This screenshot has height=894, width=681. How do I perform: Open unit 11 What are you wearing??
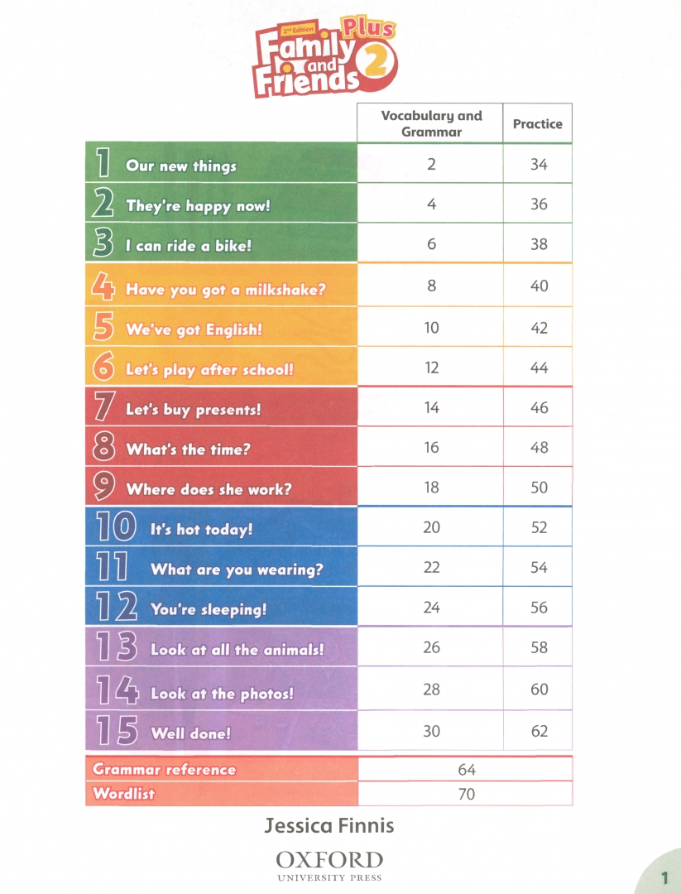[221, 566]
